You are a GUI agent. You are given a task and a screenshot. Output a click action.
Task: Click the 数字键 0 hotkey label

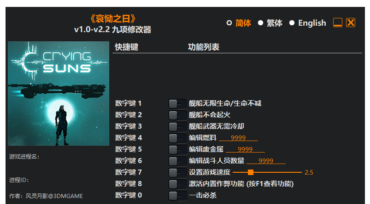129,195
